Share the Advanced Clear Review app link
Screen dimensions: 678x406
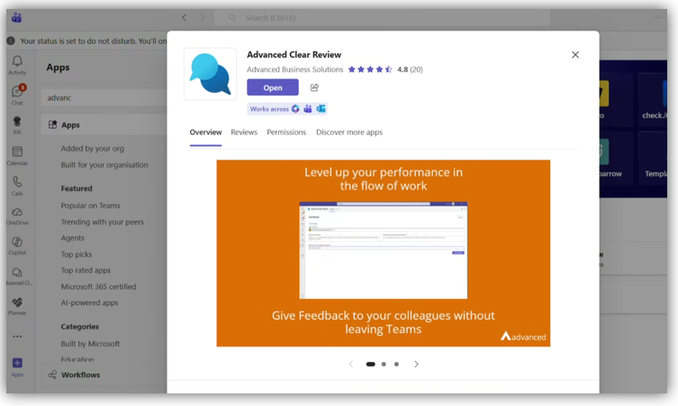click(314, 87)
